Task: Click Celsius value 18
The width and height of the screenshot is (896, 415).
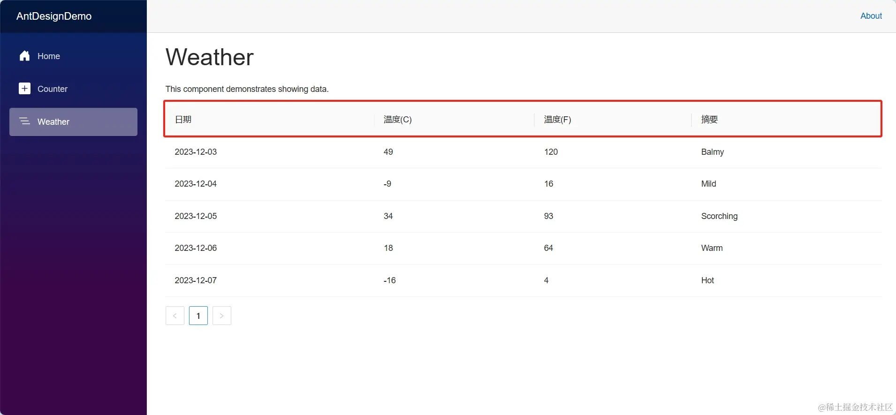Action: (x=388, y=248)
